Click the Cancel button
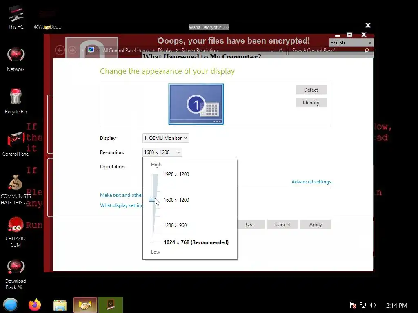Screen dimensions: 418x313 click(x=282, y=225)
